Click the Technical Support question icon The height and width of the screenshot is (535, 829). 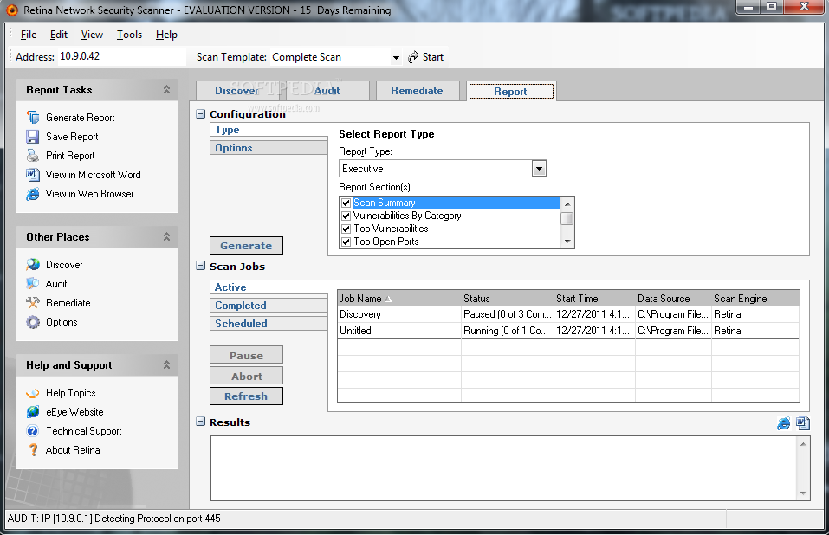(33, 431)
